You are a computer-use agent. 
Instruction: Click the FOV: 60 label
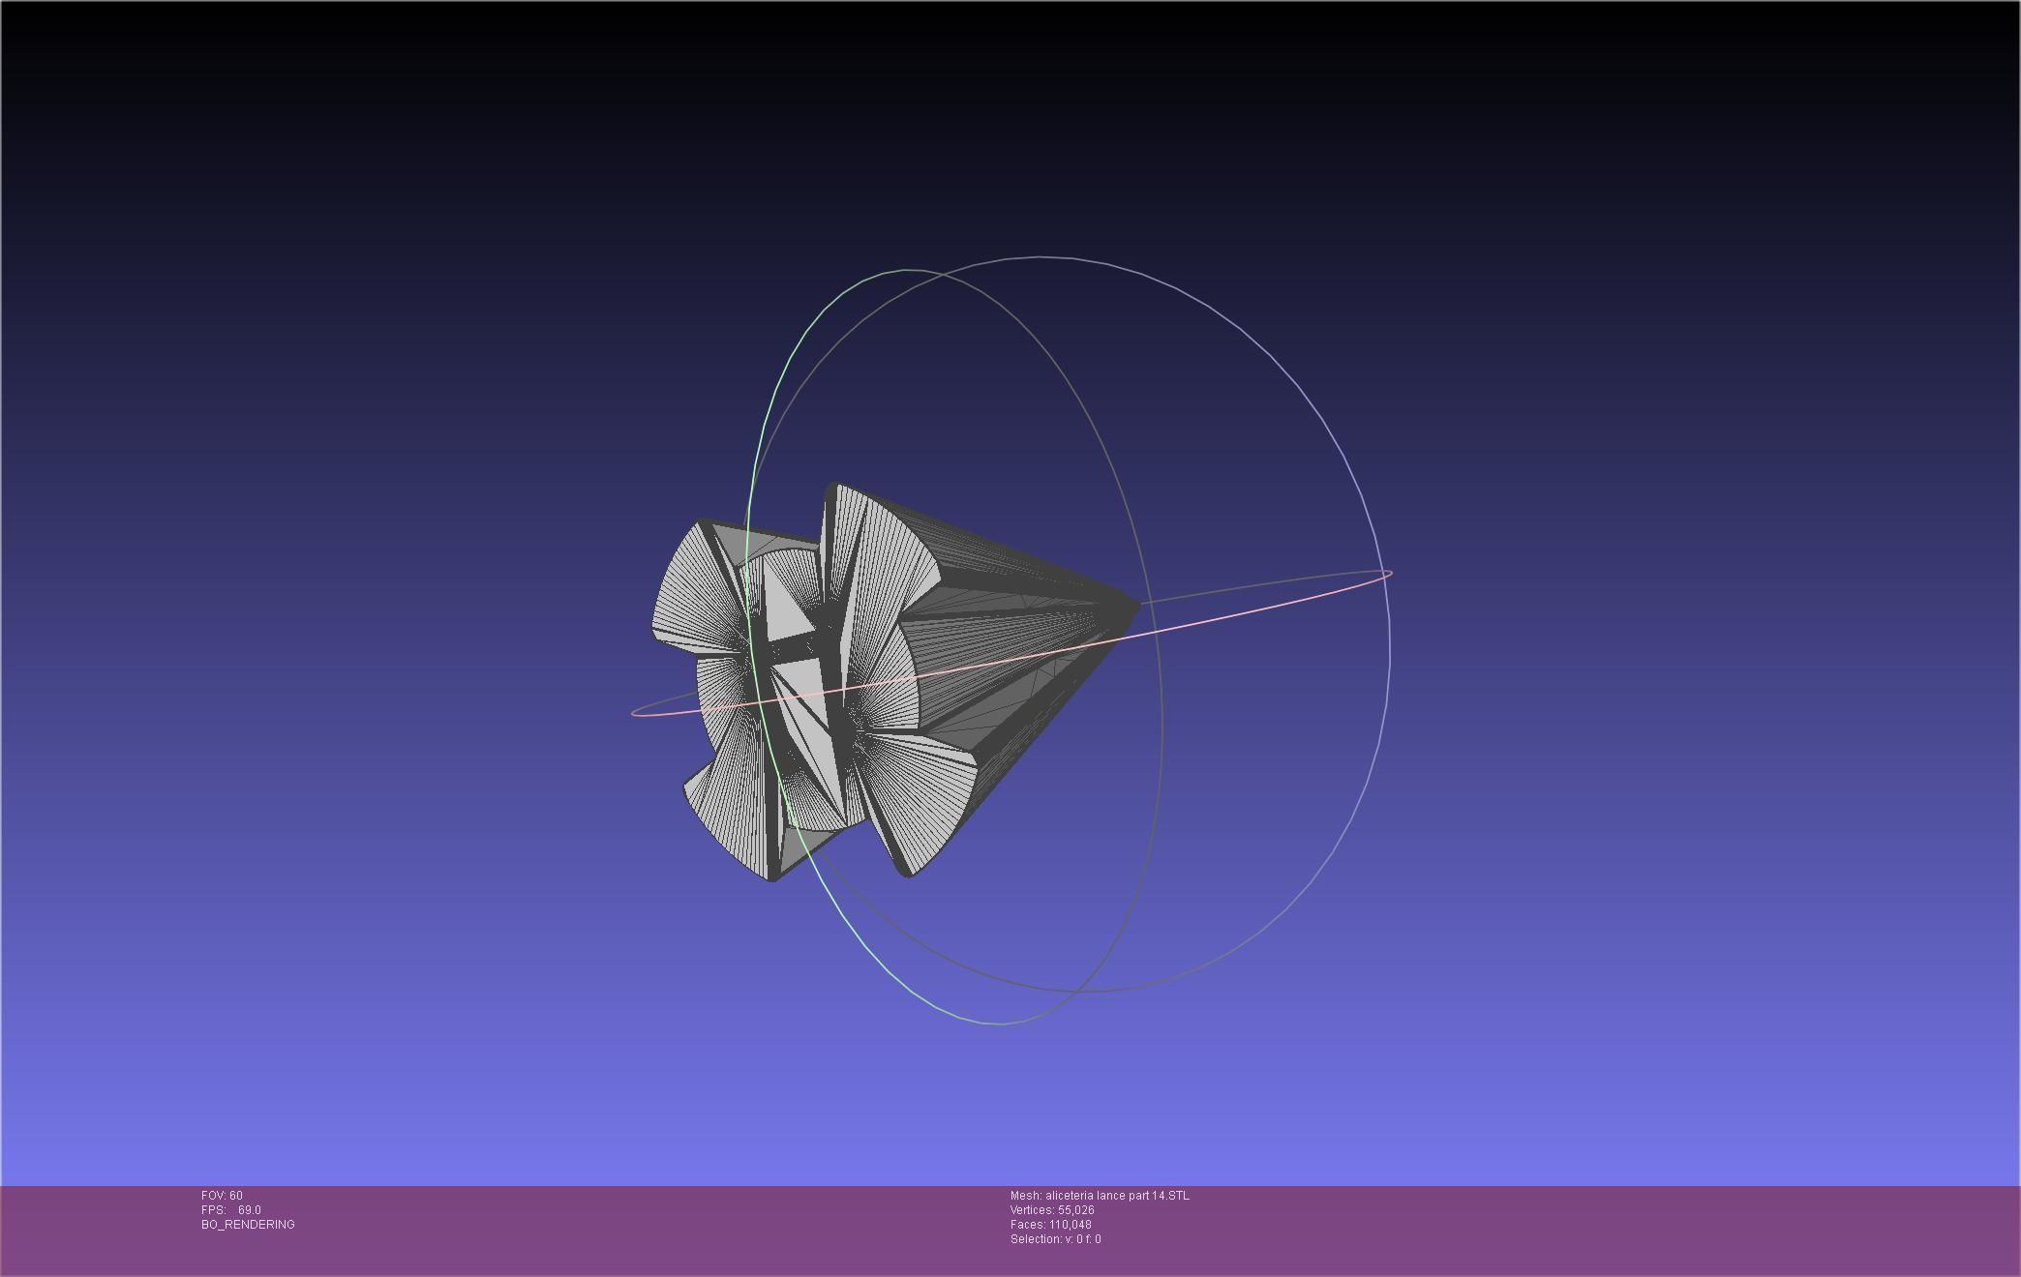(x=222, y=1196)
